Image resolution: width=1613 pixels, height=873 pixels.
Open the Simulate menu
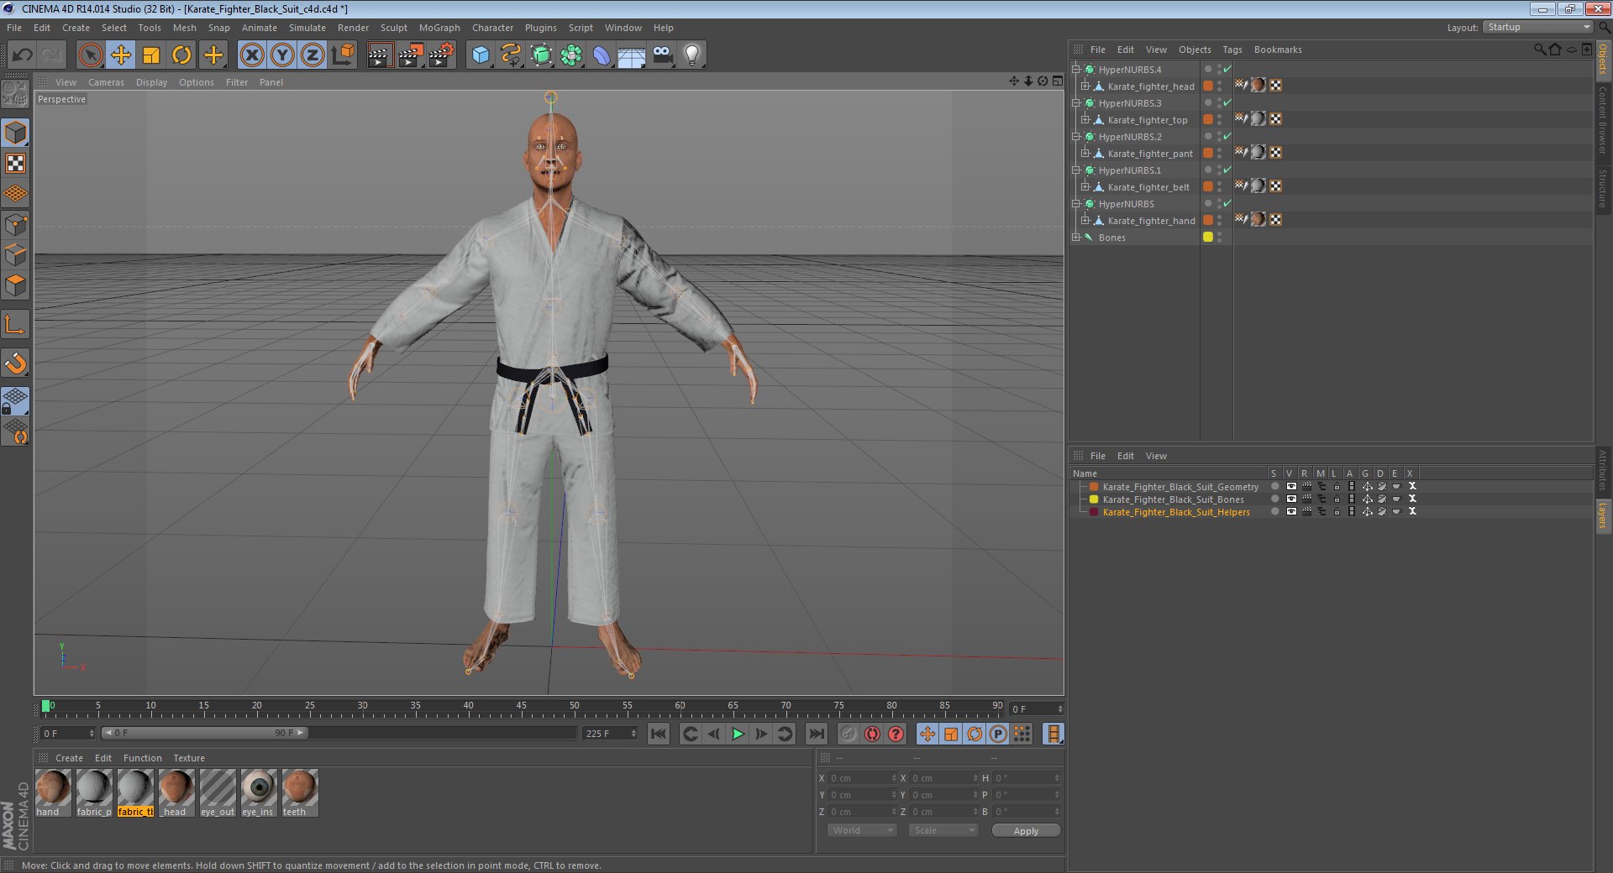point(307,28)
